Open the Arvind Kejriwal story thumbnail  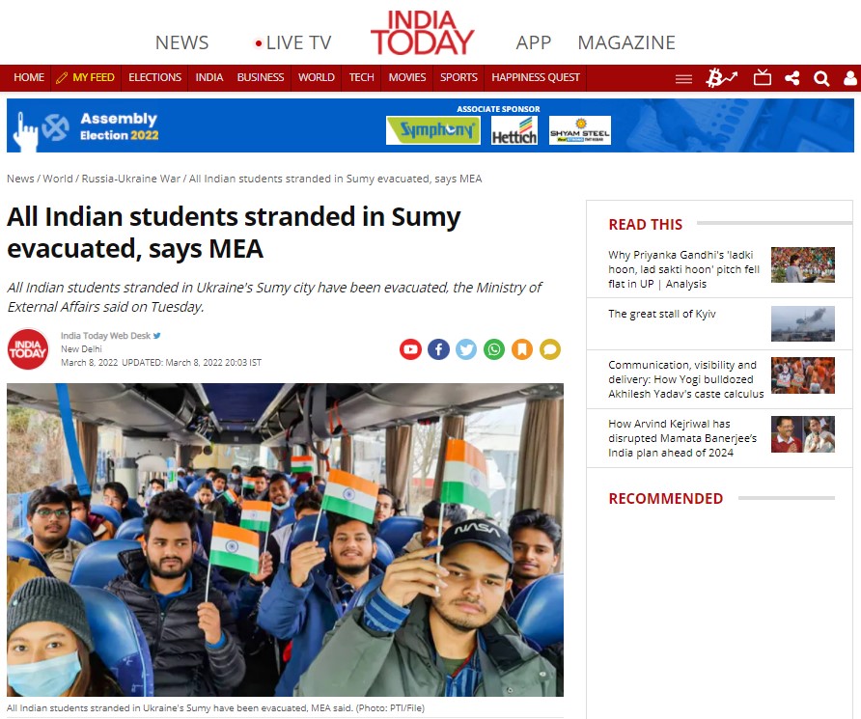(803, 434)
